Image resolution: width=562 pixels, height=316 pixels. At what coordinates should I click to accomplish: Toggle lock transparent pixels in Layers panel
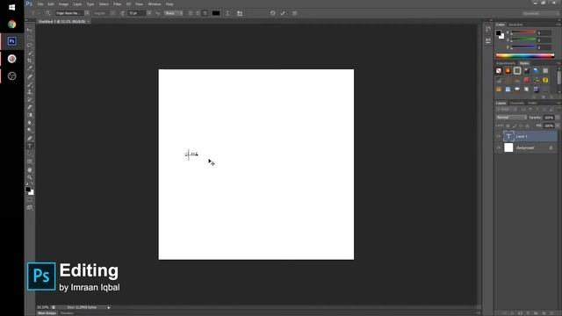click(508, 126)
